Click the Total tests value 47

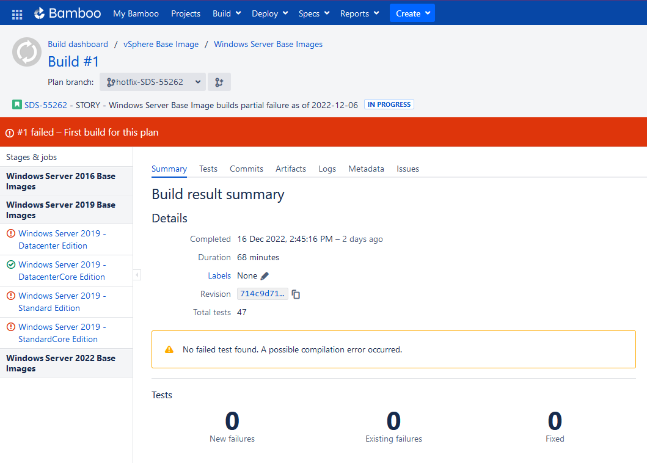pyautogui.click(x=242, y=312)
